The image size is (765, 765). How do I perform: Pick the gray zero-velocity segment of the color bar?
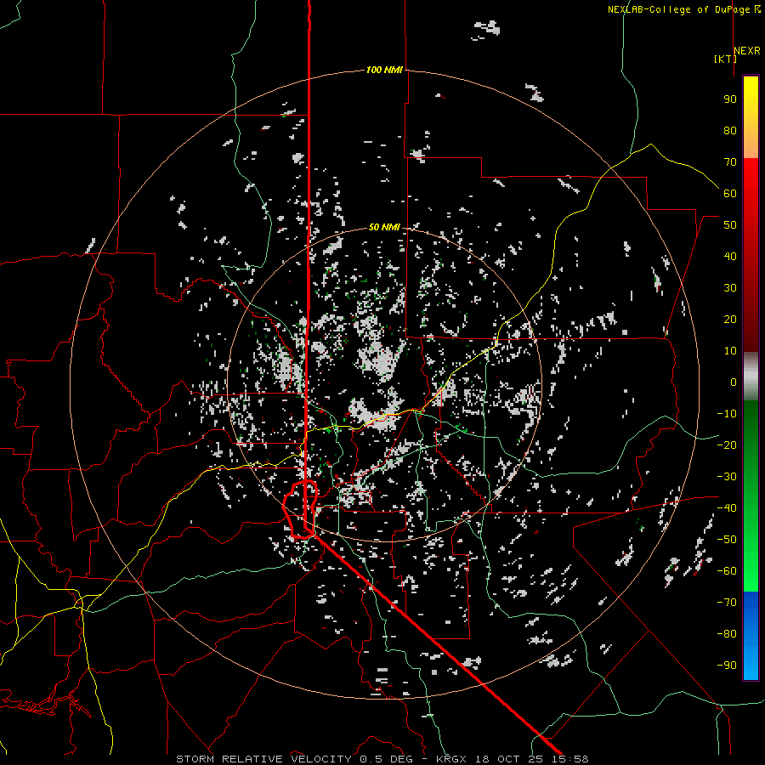click(x=751, y=377)
